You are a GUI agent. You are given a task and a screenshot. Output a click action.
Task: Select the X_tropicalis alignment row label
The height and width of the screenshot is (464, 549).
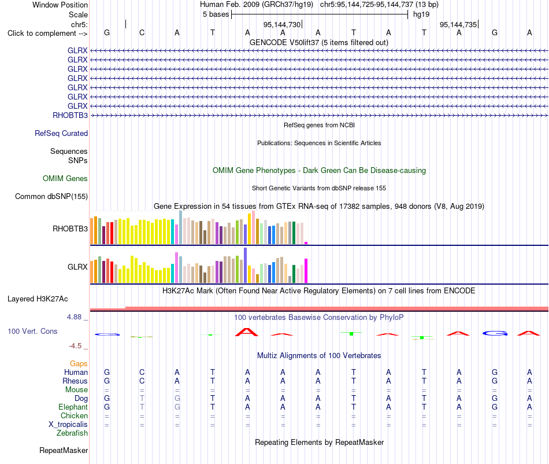point(68,425)
